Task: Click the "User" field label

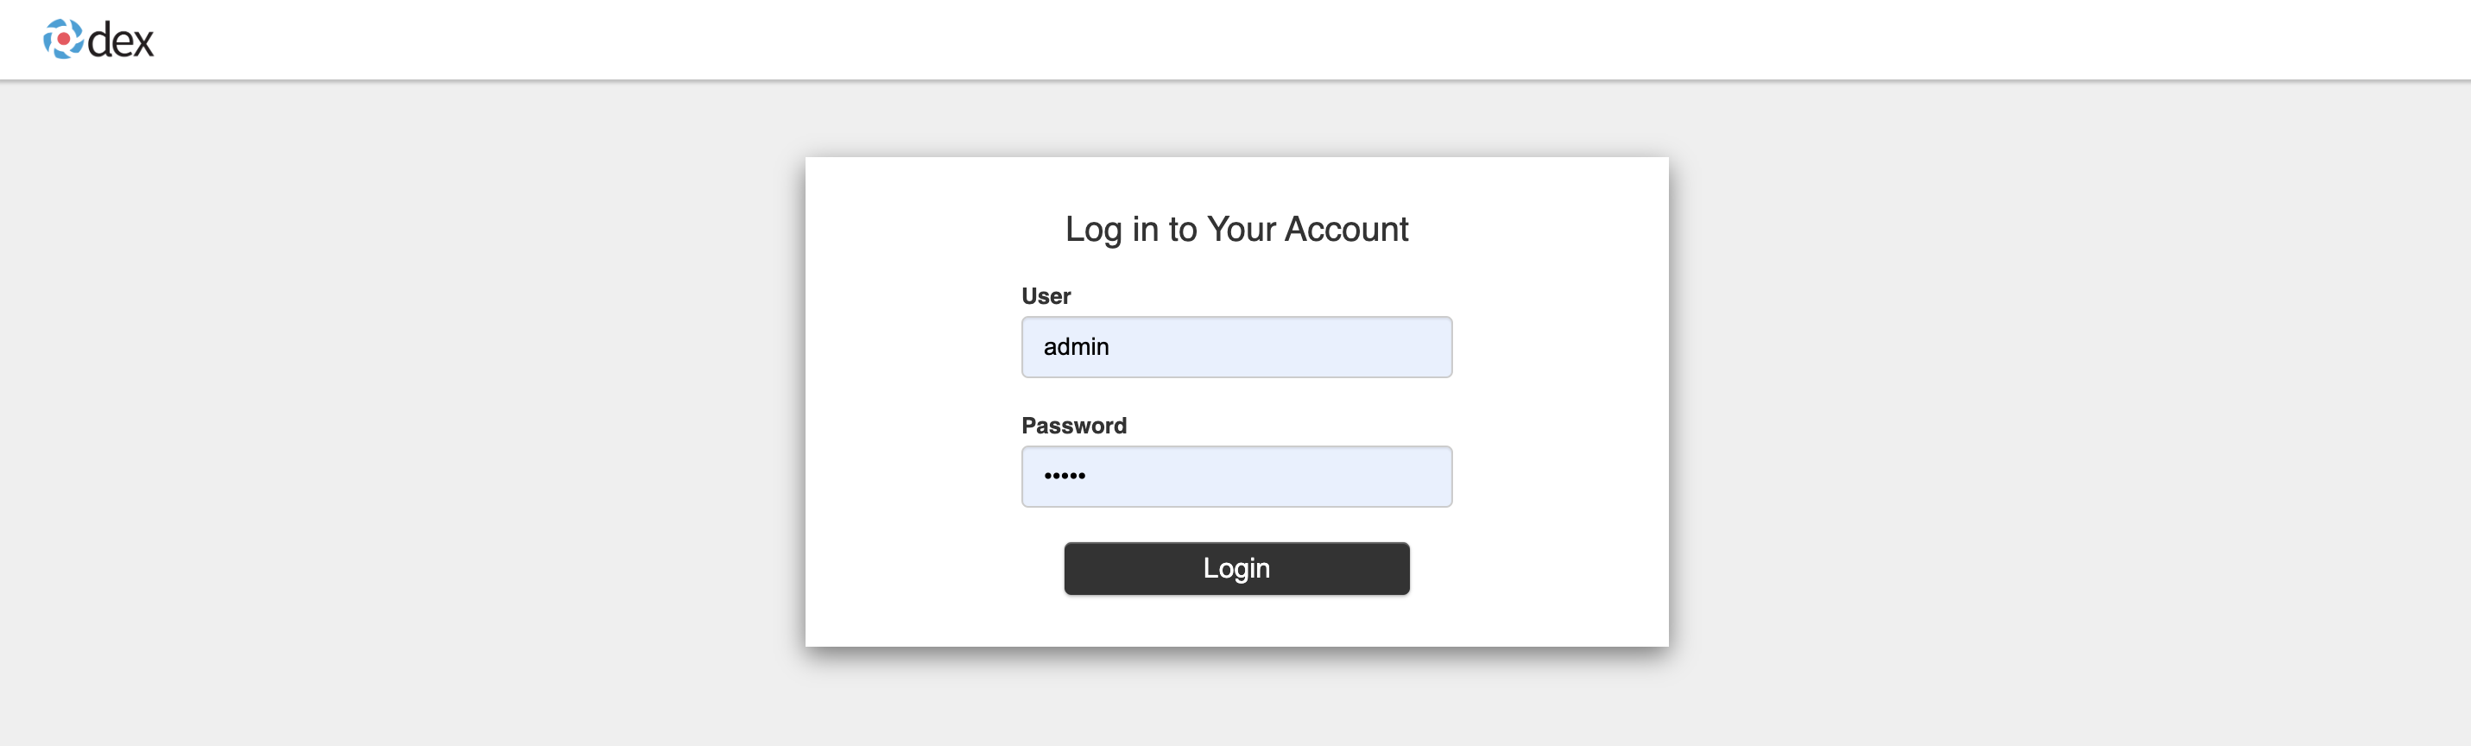Action: [1046, 296]
